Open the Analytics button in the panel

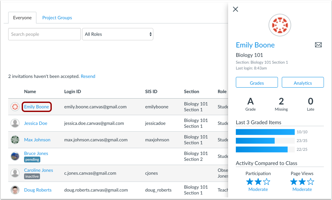tap(303, 83)
